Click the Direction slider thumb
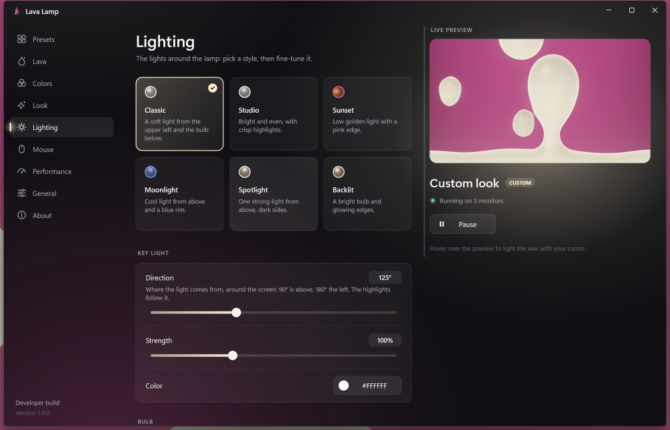This screenshot has width=670, height=430. [236, 313]
